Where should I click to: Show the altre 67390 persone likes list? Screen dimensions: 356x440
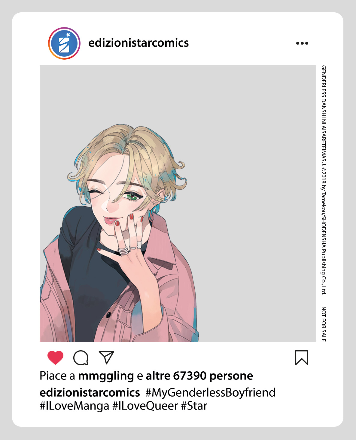pos(199,376)
